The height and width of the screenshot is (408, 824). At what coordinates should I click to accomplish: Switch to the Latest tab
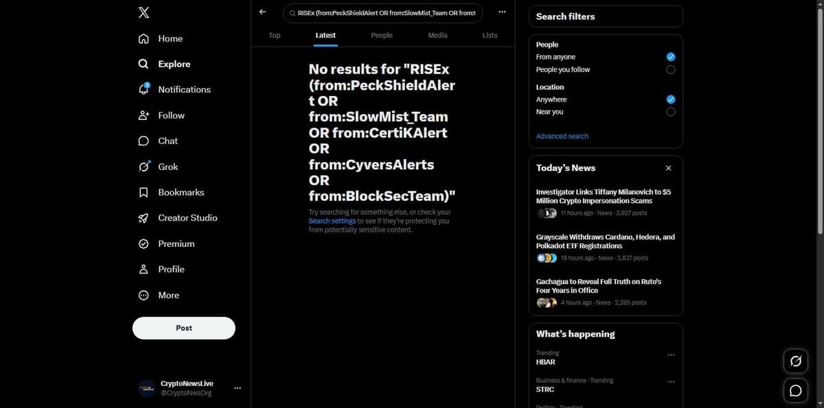pyautogui.click(x=325, y=35)
